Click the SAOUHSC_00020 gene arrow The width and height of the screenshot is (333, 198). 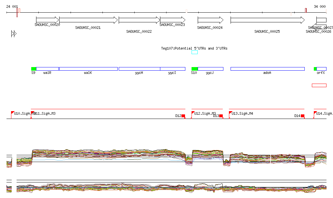47,20
